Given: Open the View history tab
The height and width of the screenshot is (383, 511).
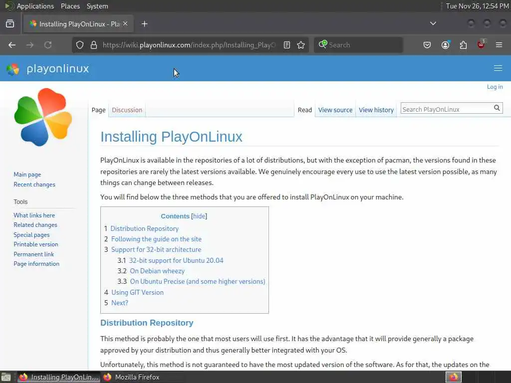Looking at the screenshot, I should 376,110.
